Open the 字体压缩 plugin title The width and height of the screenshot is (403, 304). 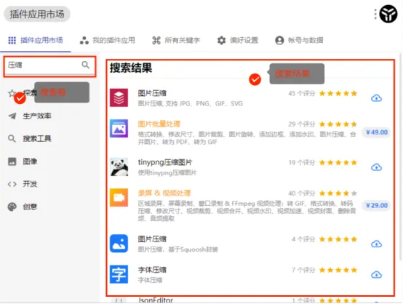152,270
